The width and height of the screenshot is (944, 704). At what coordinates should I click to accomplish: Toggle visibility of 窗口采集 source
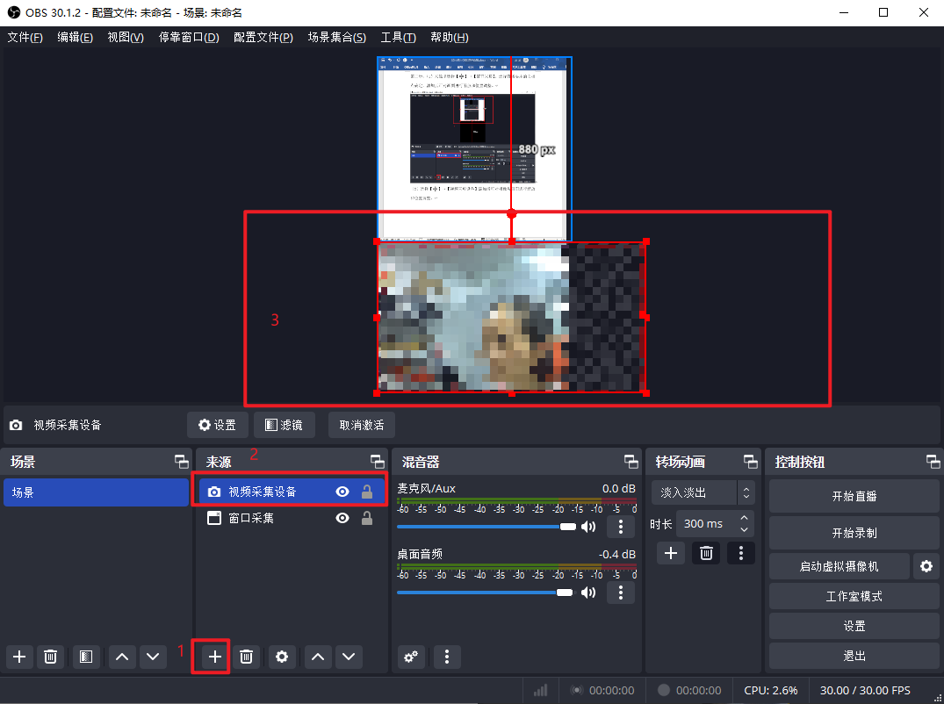point(342,518)
